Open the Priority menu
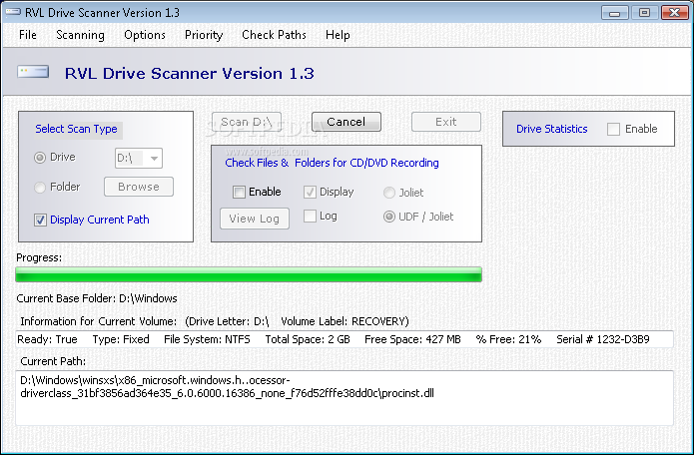The image size is (694, 455). (204, 35)
